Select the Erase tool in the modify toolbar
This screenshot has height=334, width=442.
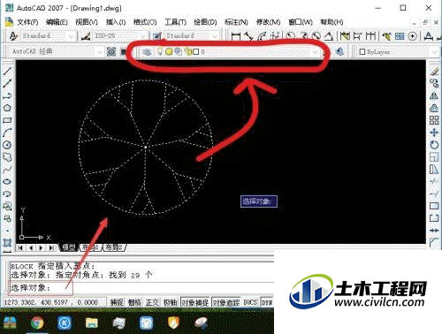click(434, 71)
